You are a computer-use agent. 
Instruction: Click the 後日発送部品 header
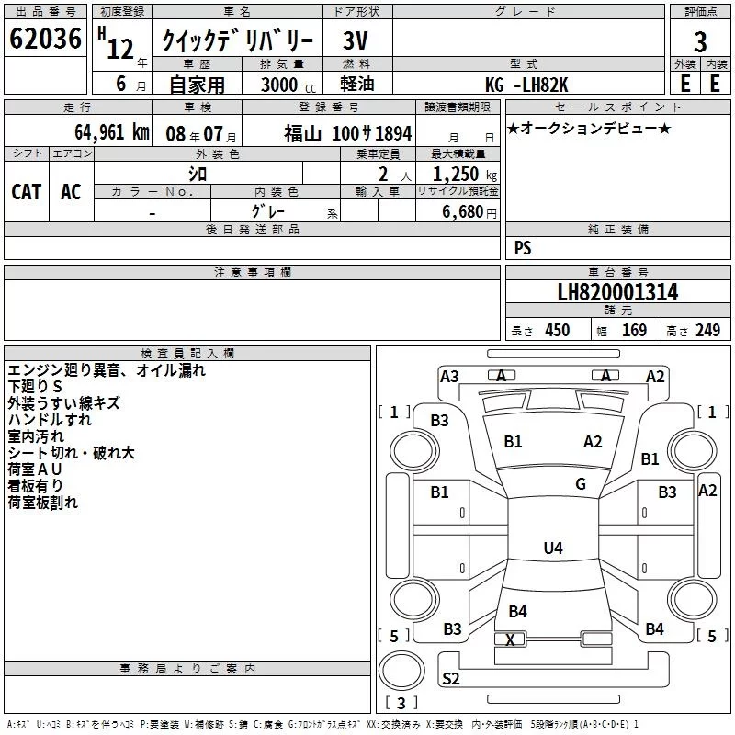[x=252, y=229]
